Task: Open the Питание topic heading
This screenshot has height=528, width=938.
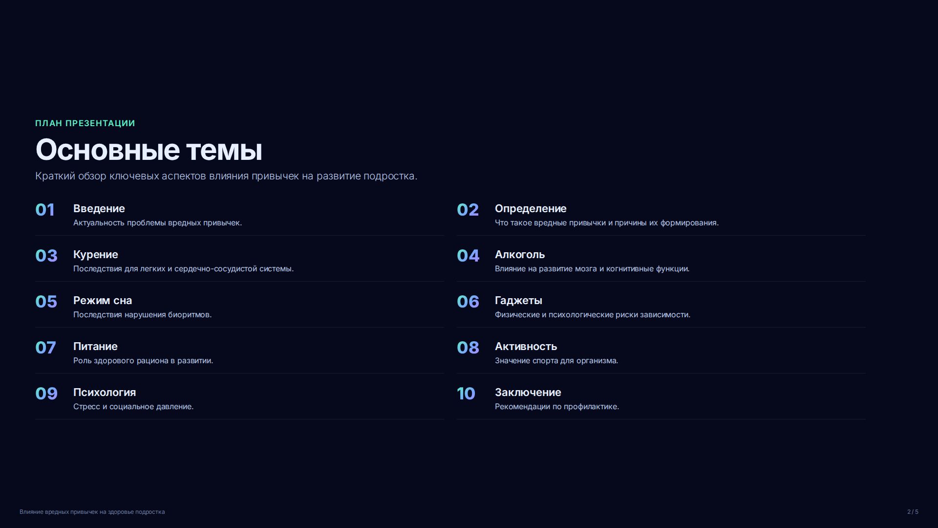Action: coord(95,347)
